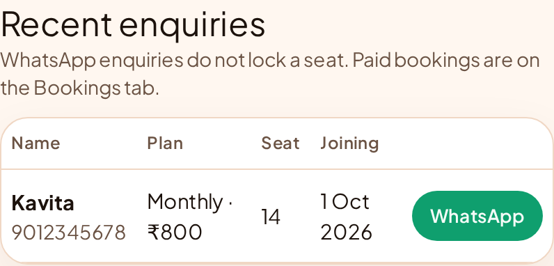This screenshot has width=554, height=266.
Task: Click the year 2026 in joining cell
Action: [x=347, y=233]
